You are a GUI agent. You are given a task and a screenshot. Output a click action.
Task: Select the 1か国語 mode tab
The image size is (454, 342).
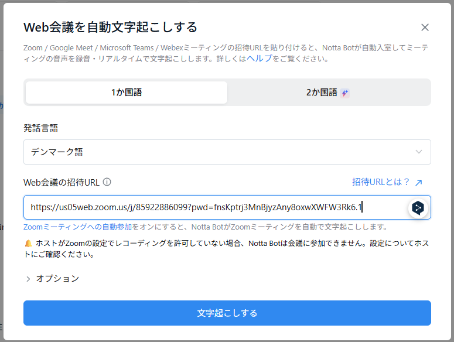(127, 93)
